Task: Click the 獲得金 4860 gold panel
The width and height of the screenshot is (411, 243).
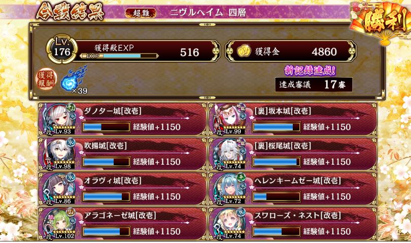Action: 291,51
